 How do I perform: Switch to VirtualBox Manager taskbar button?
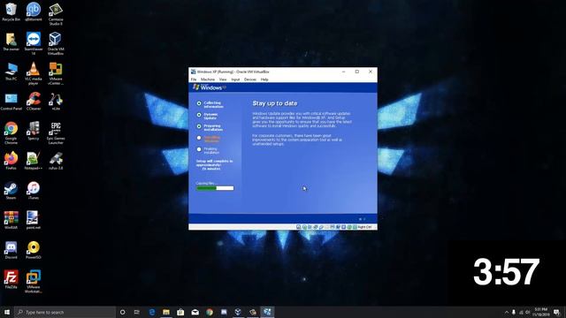coord(238,312)
